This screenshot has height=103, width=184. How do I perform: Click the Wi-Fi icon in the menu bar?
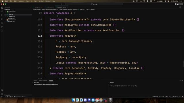(165, 1)
